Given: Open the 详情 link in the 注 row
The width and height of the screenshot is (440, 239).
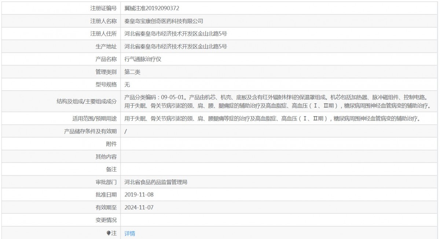Looking at the screenshot, I should point(130,233).
